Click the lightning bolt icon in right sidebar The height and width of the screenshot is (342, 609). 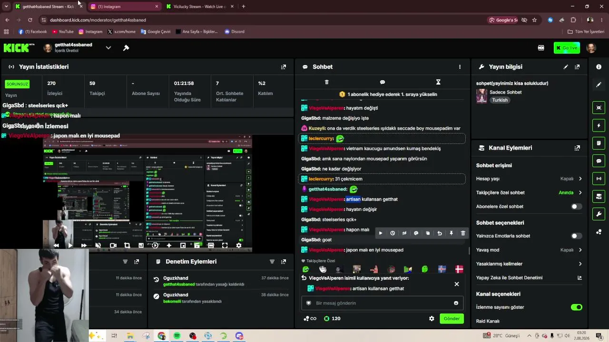pyautogui.click(x=599, y=125)
